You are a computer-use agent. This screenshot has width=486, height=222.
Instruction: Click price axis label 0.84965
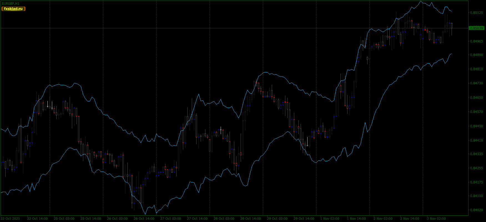point(476,41)
